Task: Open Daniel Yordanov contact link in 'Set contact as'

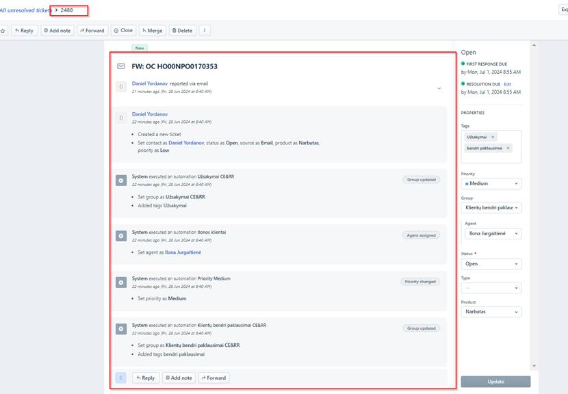Action: click(186, 143)
